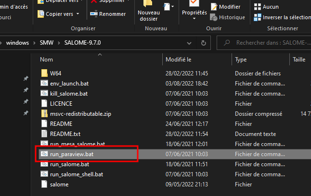The width and height of the screenshot is (311, 196).
Task: Click SALOME-9.7.0 in the address bar
Action: [82, 43]
